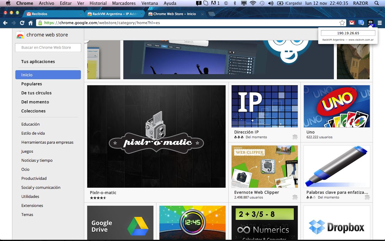Click the IP address field showing 190.19.26.65
Image resolution: width=385 pixels, height=241 pixels.
click(348, 33)
